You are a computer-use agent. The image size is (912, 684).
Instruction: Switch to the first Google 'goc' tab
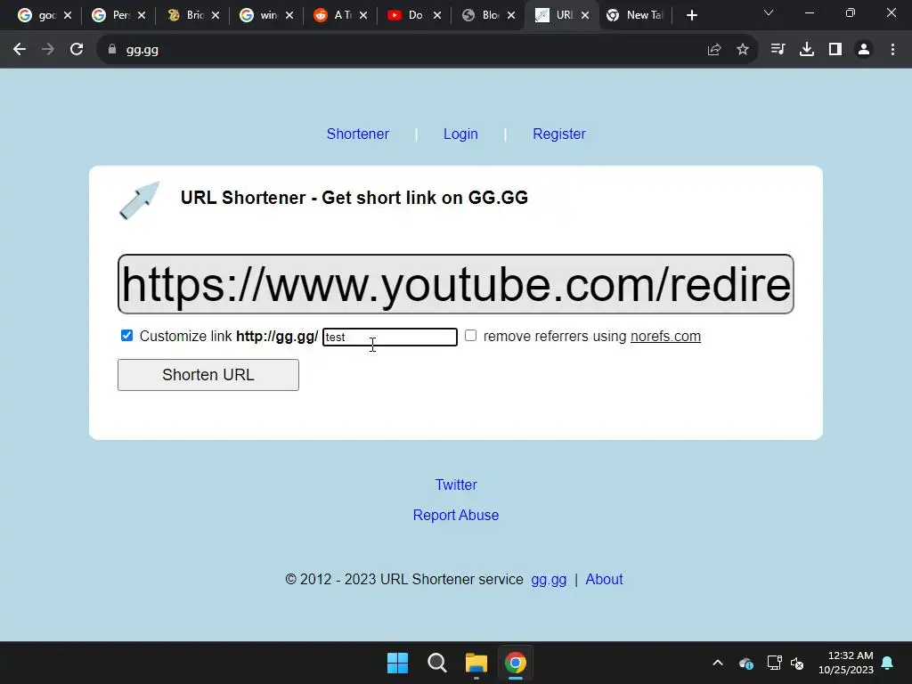36,15
